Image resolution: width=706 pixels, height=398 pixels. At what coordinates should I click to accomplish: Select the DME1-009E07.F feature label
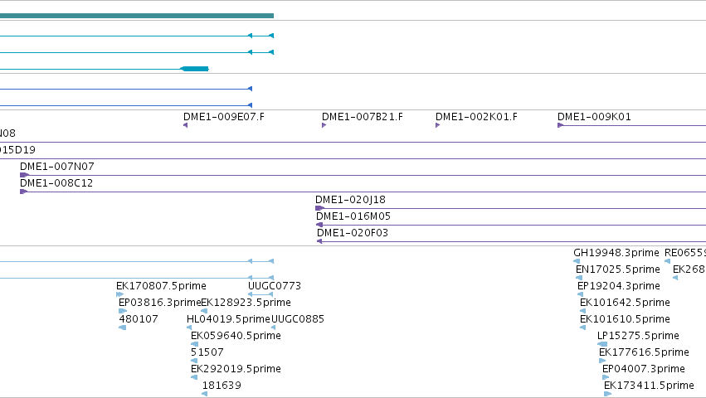[224, 117]
